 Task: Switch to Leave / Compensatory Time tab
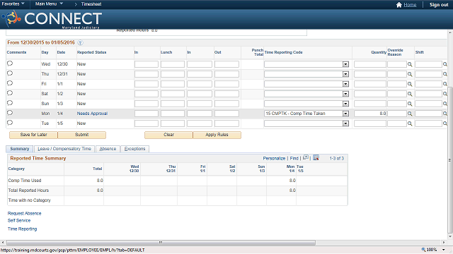[x=64, y=149]
